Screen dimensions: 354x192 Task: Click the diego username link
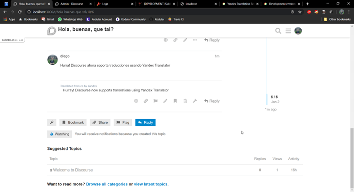[x=65, y=56]
